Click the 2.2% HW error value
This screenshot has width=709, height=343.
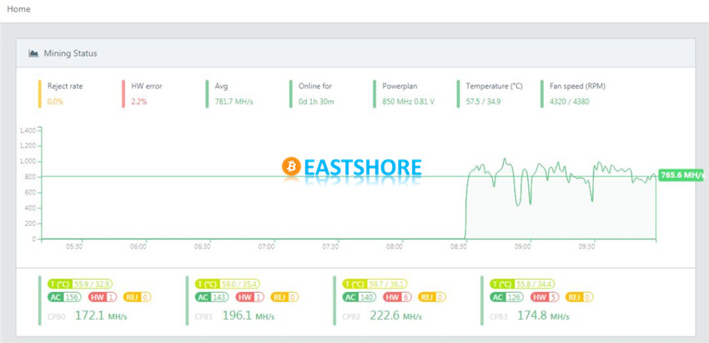click(139, 101)
